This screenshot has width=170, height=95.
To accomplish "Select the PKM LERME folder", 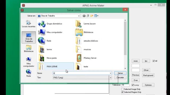I will (x=56, y=66).
